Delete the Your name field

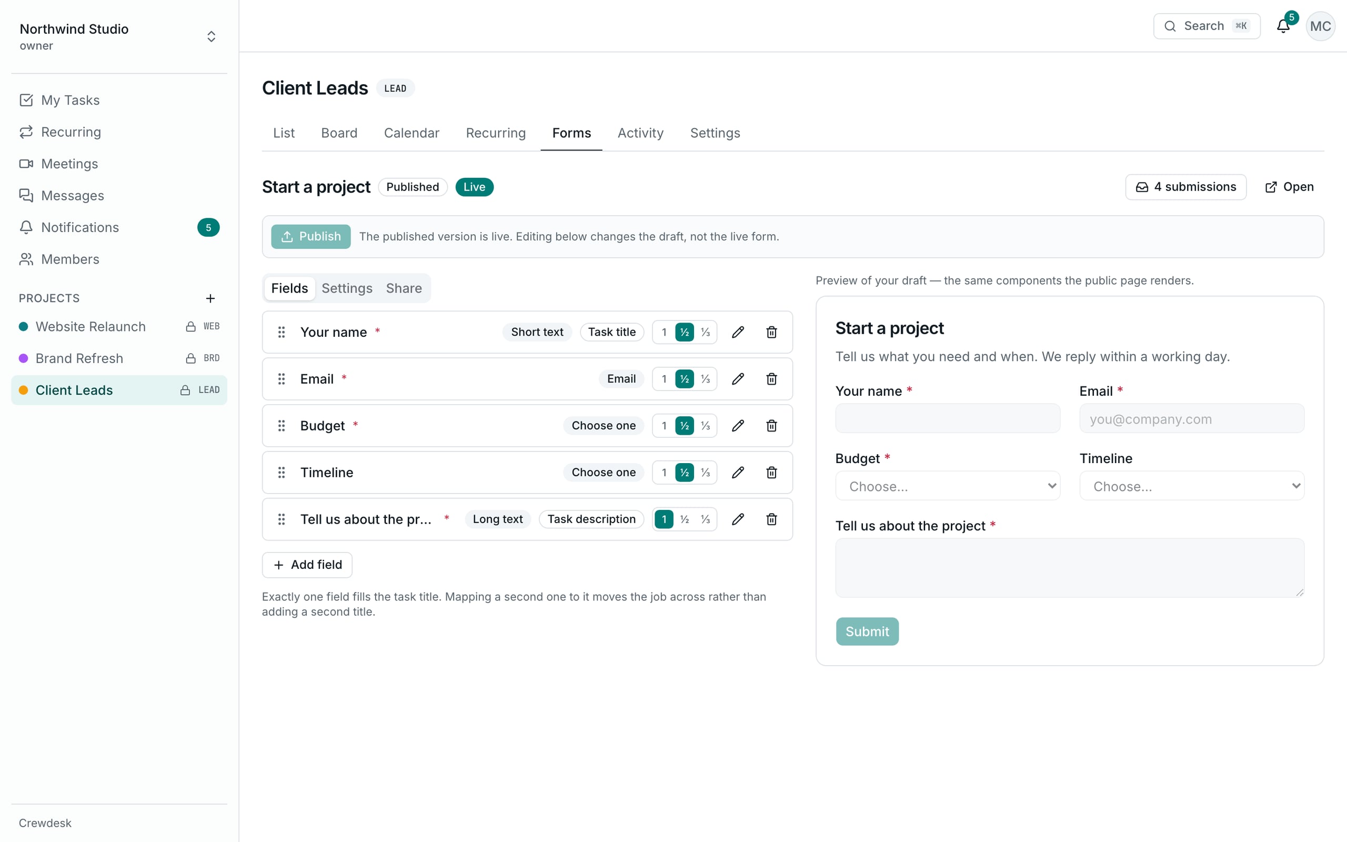pyautogui.click(x=771, y=332)
